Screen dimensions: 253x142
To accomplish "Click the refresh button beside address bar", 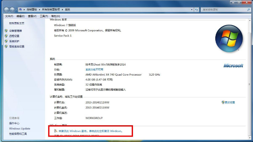I will tap(197, 10).
